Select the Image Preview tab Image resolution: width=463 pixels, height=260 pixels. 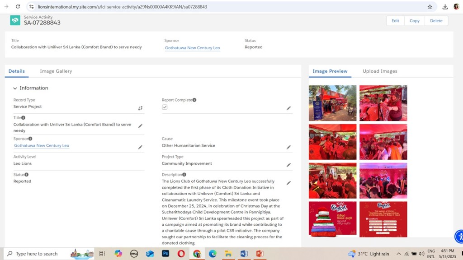[x=330, y=71]
